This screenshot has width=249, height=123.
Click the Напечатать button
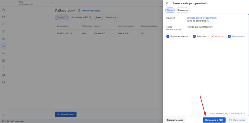[237, 120]
